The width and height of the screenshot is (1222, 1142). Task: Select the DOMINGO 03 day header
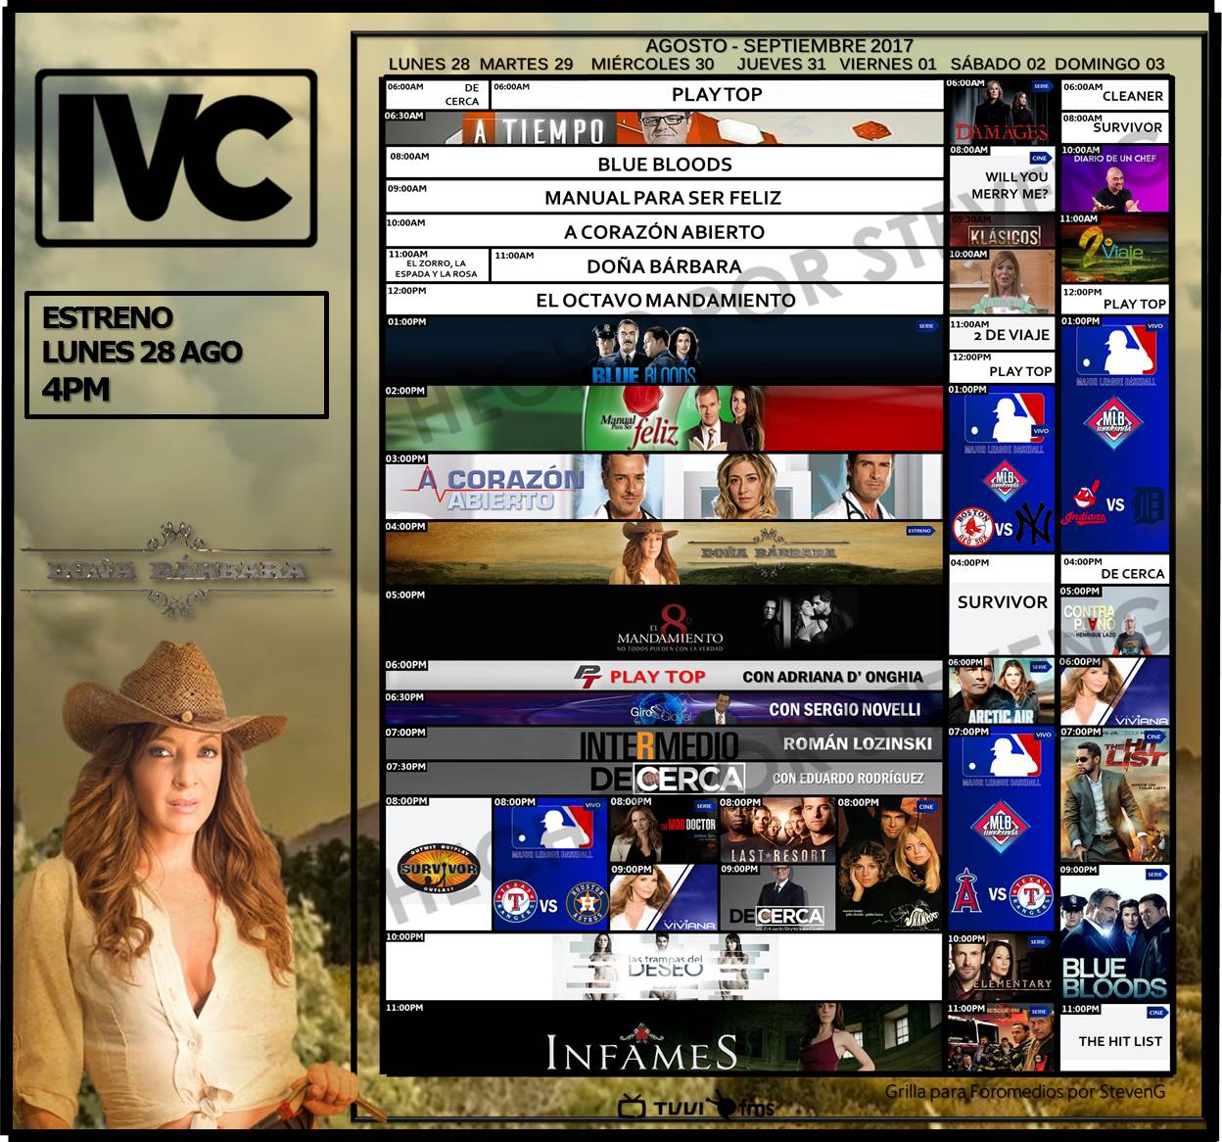point(1109,65)
